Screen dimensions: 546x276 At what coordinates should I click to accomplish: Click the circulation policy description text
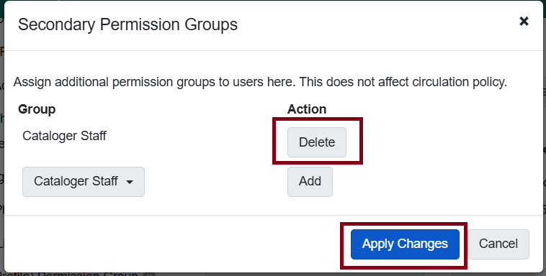pyautogui.click(x=260, y=82)
